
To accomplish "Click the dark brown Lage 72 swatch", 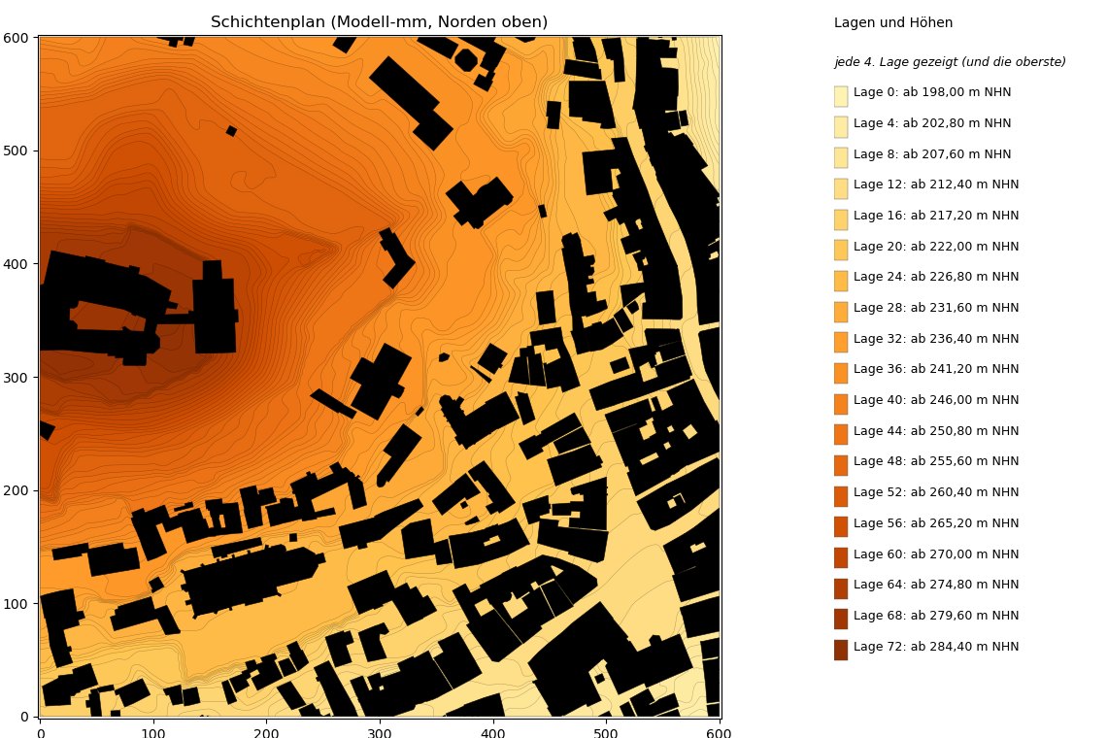I will pyautogui.click(x=841, y=650).
